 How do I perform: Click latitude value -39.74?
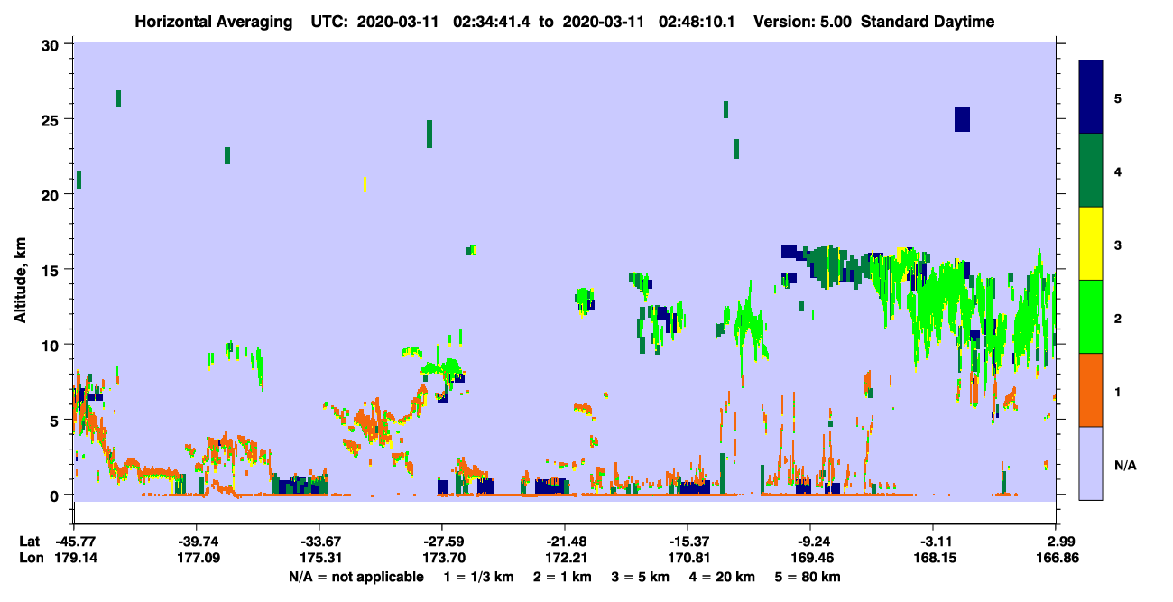(x=197, y=542)
